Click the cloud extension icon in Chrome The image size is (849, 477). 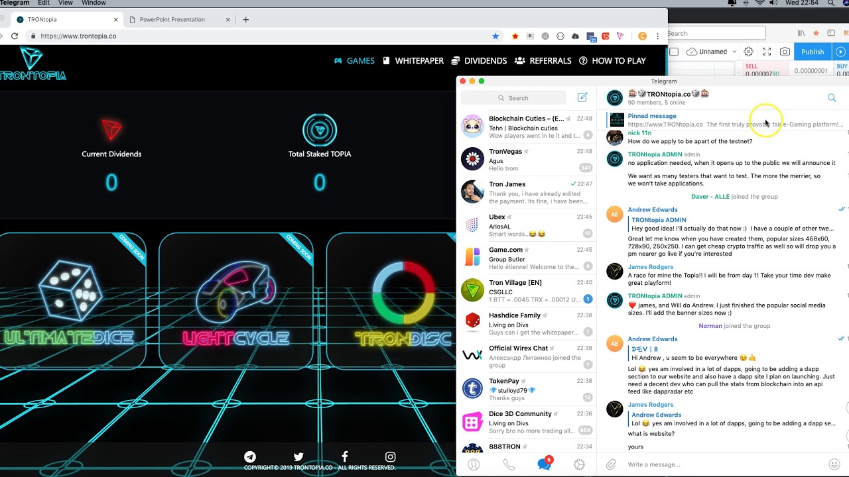575,36
